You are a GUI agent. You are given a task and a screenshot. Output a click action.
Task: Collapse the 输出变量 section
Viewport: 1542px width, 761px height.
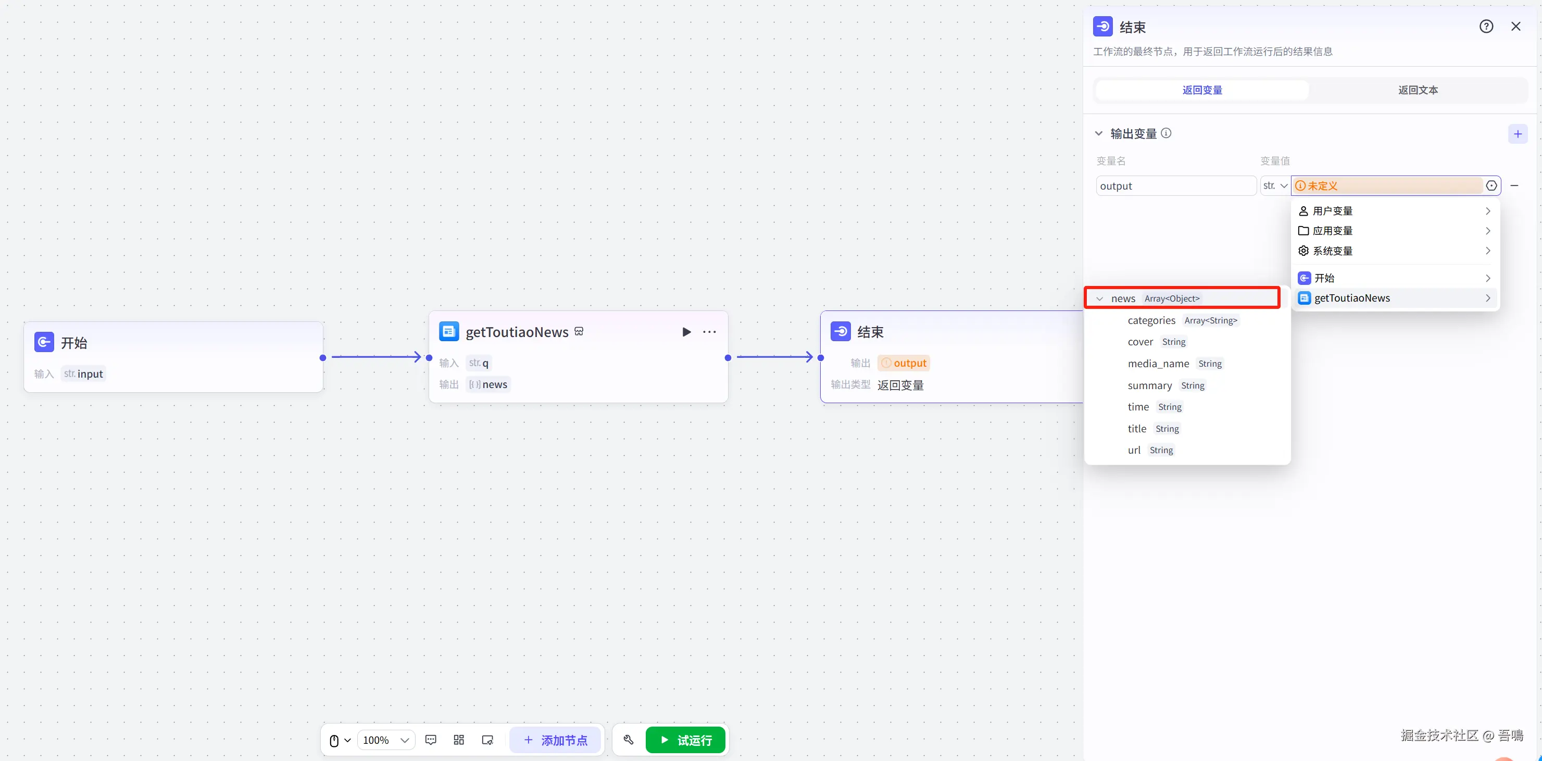(x=1098, y=133)
